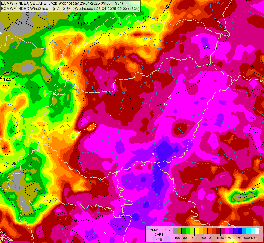Click the gray swatch in the CAPE legend
Screen dimensions: 264x243
click(175, 231)
